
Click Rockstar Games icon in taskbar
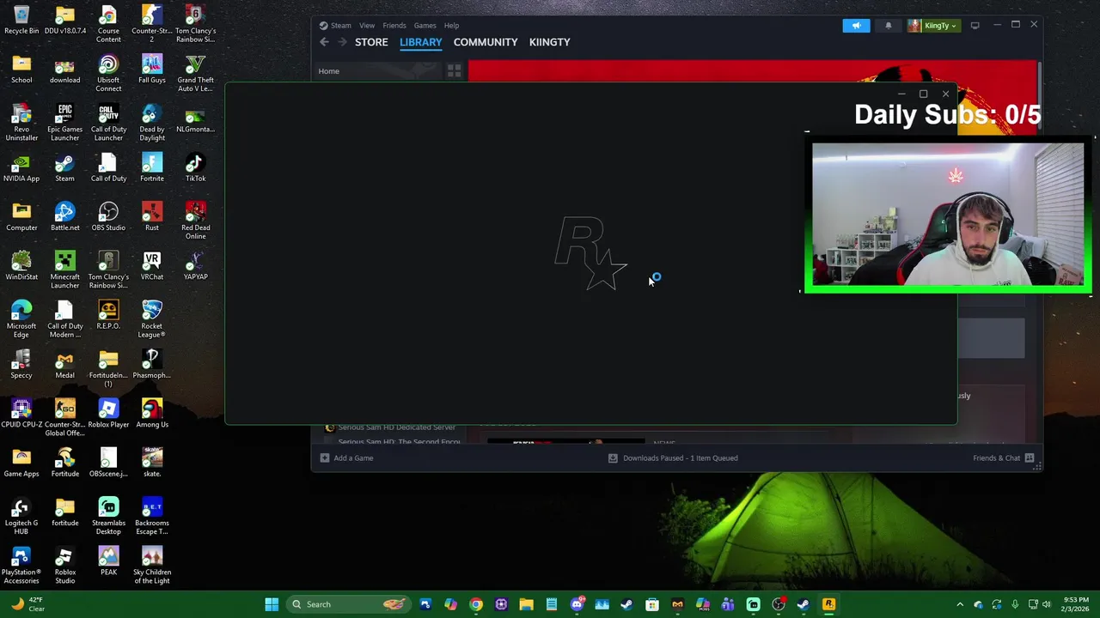tap(828, 604)
